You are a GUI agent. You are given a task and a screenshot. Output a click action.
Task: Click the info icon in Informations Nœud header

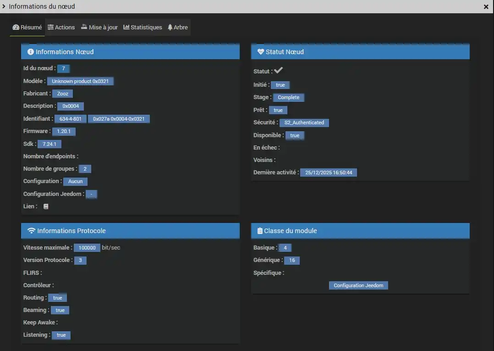pyautogui.click(x=31, y=52)
